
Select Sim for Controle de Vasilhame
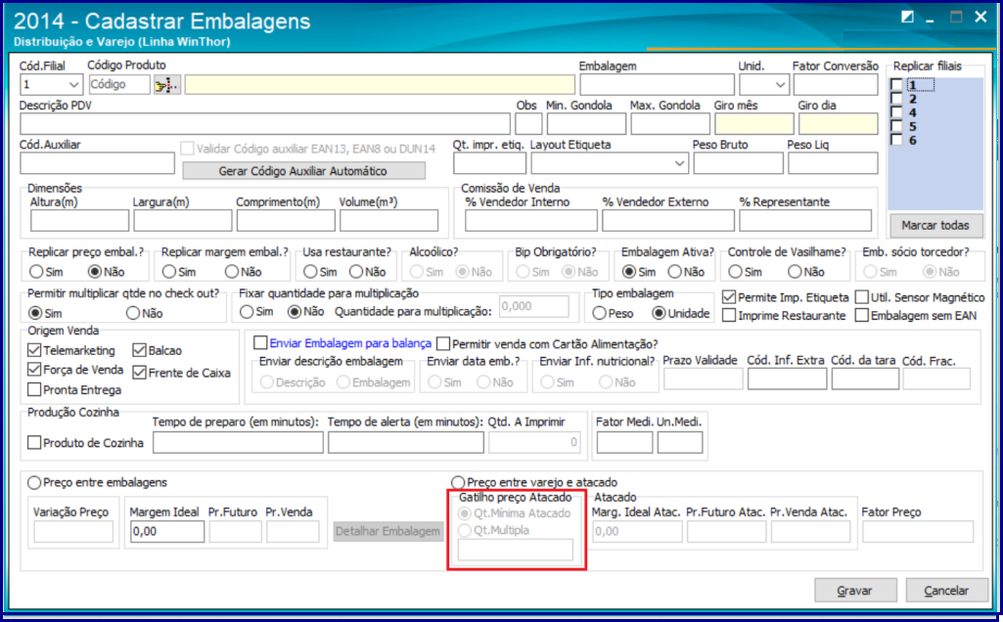point(736,272)
